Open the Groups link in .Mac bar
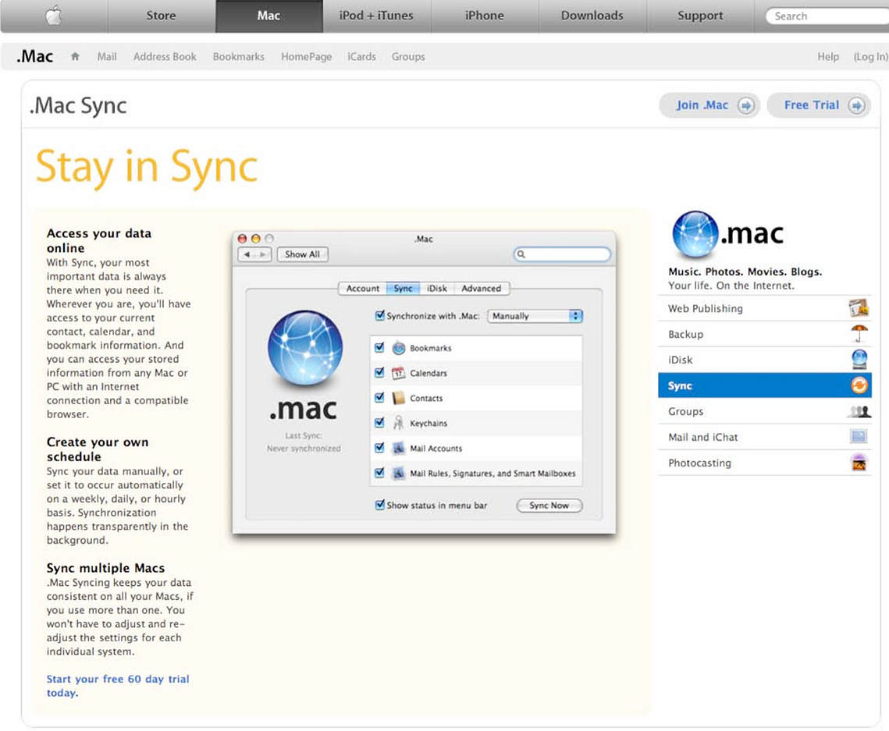The height and width of the screenshot is (731, 889). pos(408,57)
